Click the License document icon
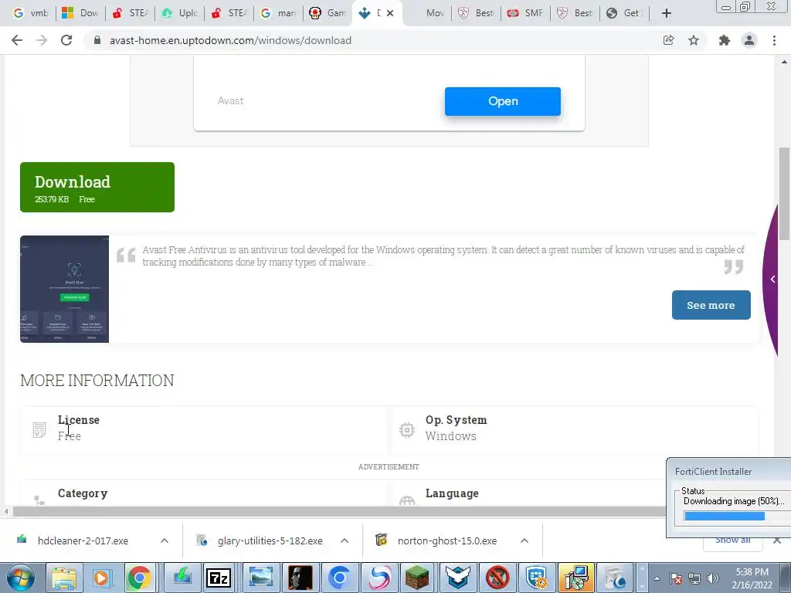791x593 pixels. 39,429
